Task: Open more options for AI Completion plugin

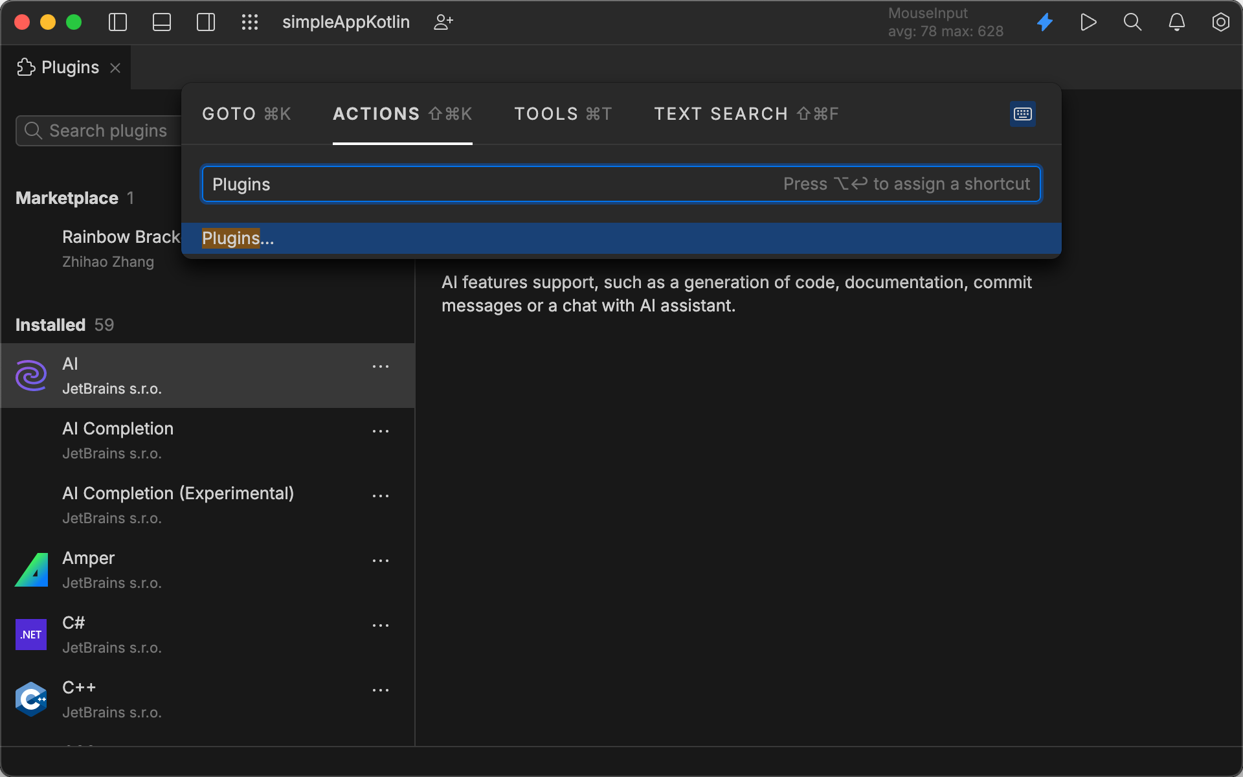Action: click(381, 431)
